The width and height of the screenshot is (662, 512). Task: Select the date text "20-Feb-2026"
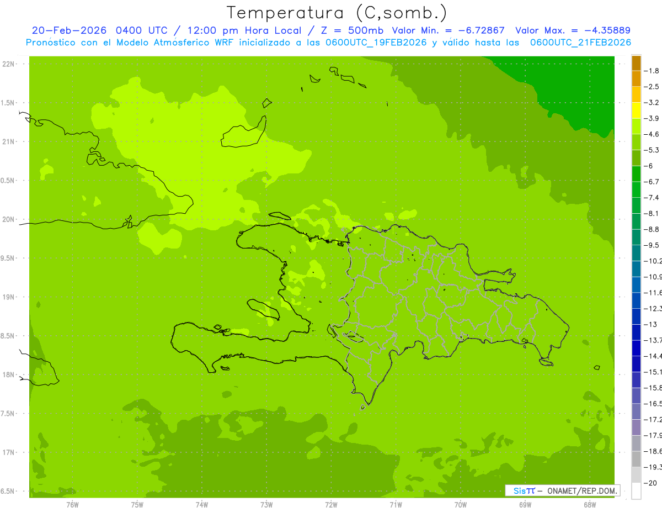[69, 30]
